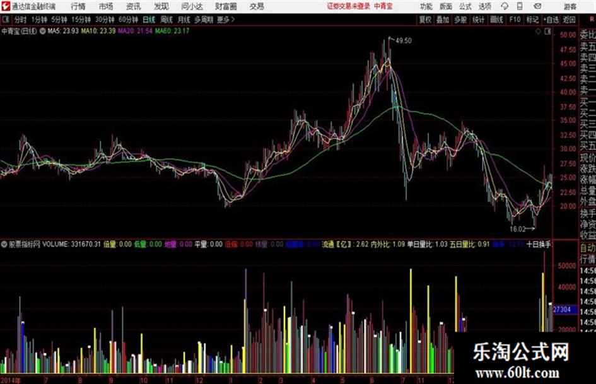Activate the 画线 drawing tool button

[x=496, y=20]
